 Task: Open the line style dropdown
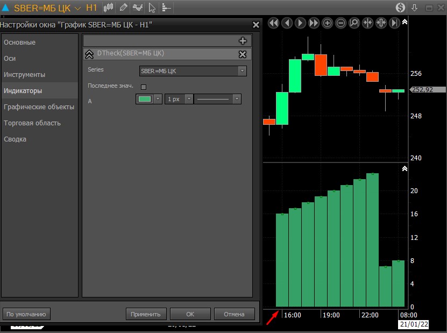pos(217,99)
